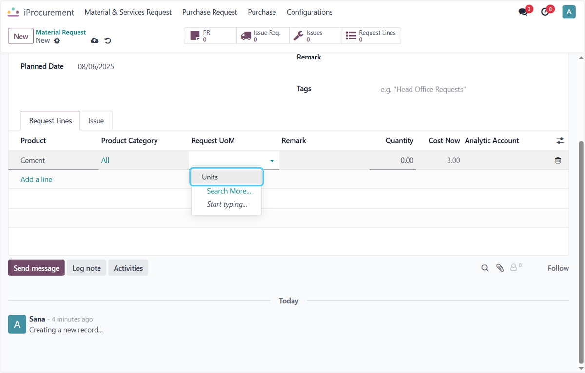
Task: Open the chat messages icon
Action: [x=523, y=12]
